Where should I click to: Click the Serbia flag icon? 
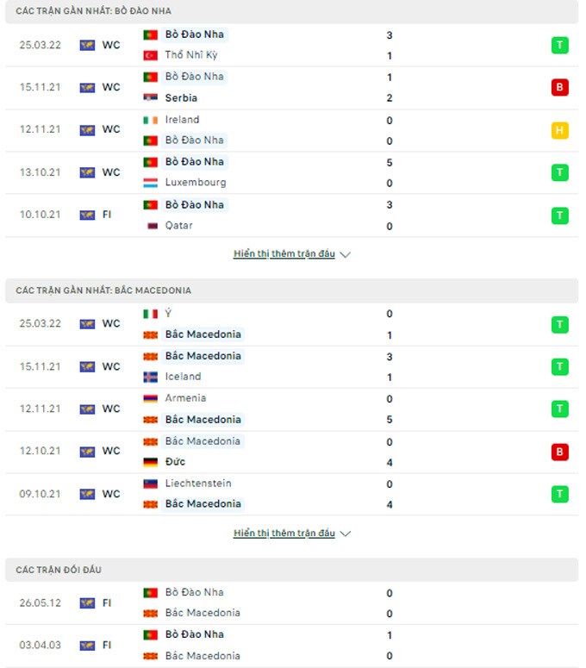pos(150,98)
